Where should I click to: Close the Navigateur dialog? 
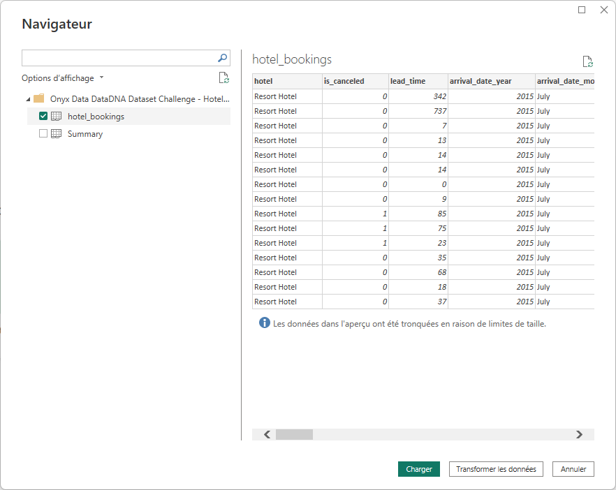coord(604,10)
